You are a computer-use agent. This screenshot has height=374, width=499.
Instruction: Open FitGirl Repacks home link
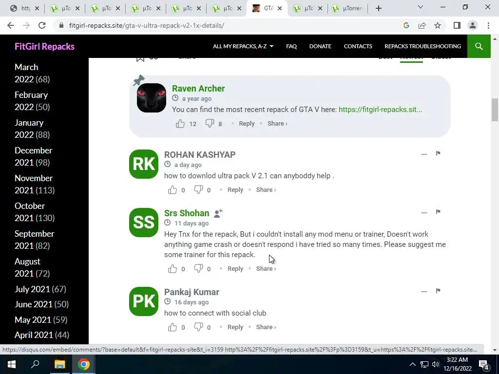(44, 46)
